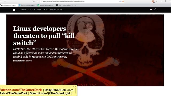Open a new tab with plus button
Screen dimensions: 171x96
[x=76, y=5]
